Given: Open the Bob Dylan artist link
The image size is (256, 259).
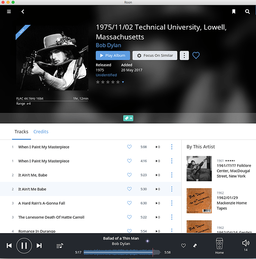Looking at the screenshot, I should point(109,45).
